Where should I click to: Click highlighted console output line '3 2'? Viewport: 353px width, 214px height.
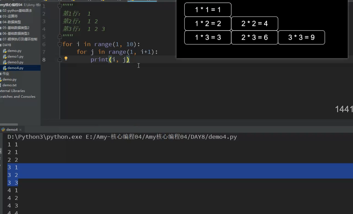coord(13,175)
